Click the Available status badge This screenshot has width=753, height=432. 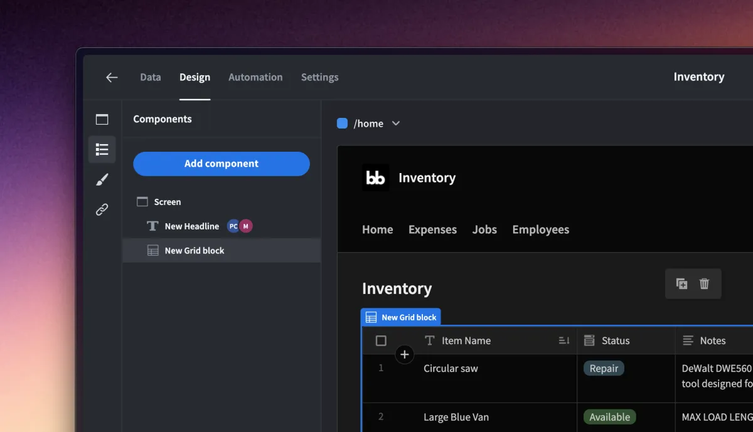610,417
